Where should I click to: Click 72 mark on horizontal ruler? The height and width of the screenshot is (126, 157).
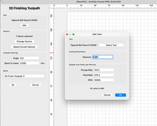pos(109,5)
